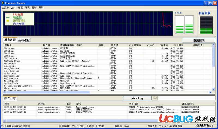Click the 隐藏图表 button
The image size is (218, 129).
pos(199,40)
